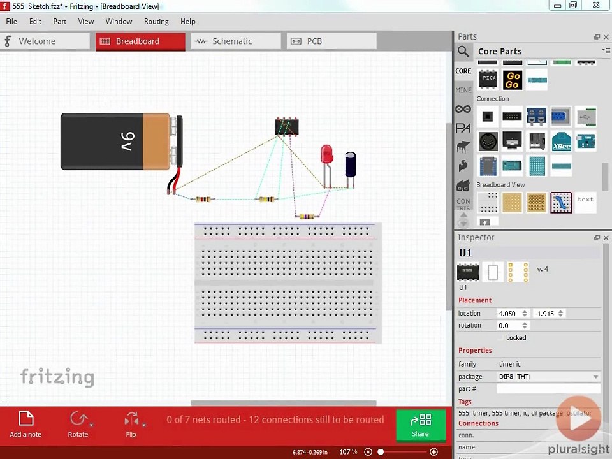612x459 pixels.
Task: Open the Fritzing Fab factory bin
Action: click(463, 185)
